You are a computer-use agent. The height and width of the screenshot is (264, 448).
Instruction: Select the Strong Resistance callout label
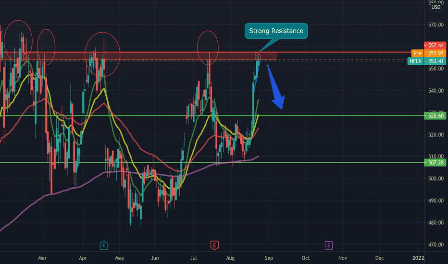pos(276,31)
